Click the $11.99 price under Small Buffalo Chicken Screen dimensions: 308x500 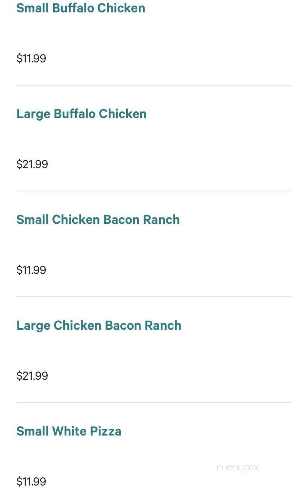pos(31,59)
